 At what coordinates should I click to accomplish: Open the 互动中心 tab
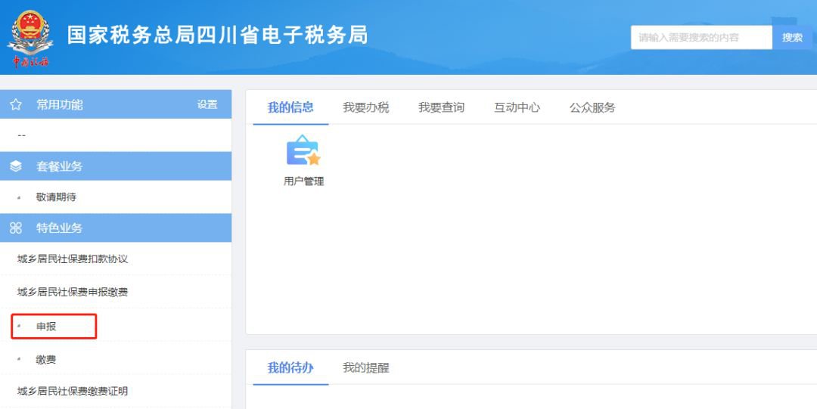[517, 107]
